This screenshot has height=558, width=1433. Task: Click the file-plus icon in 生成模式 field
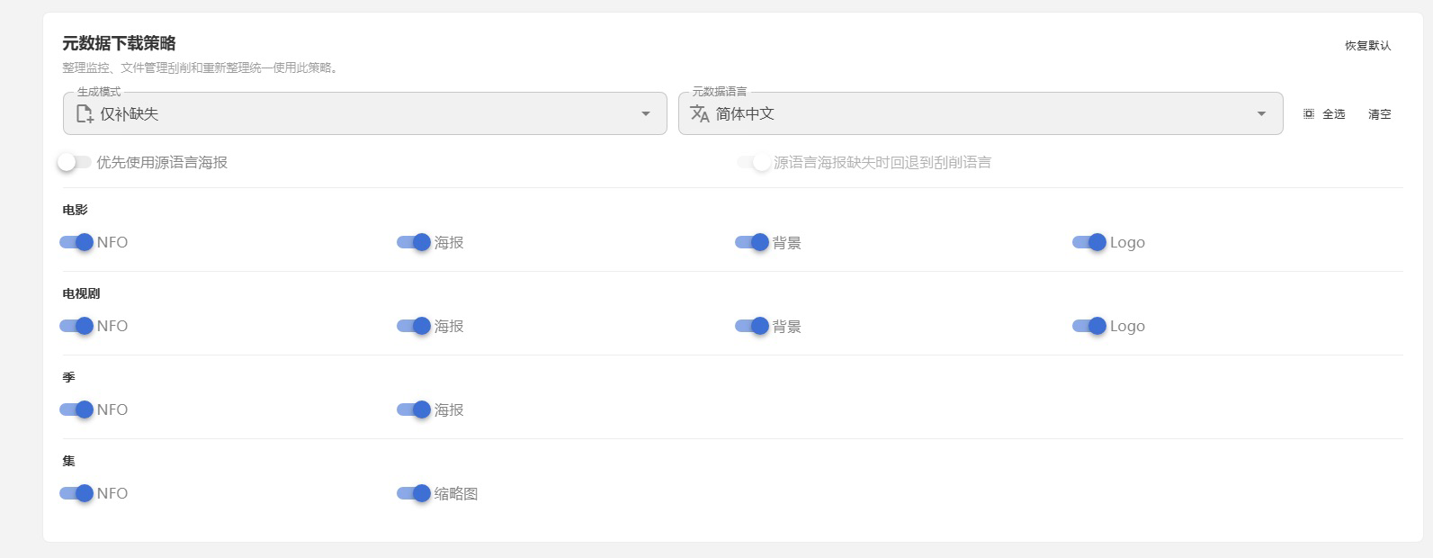point(85,114)
